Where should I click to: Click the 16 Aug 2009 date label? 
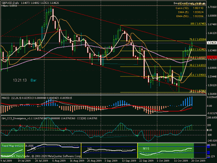coord(77,161)
